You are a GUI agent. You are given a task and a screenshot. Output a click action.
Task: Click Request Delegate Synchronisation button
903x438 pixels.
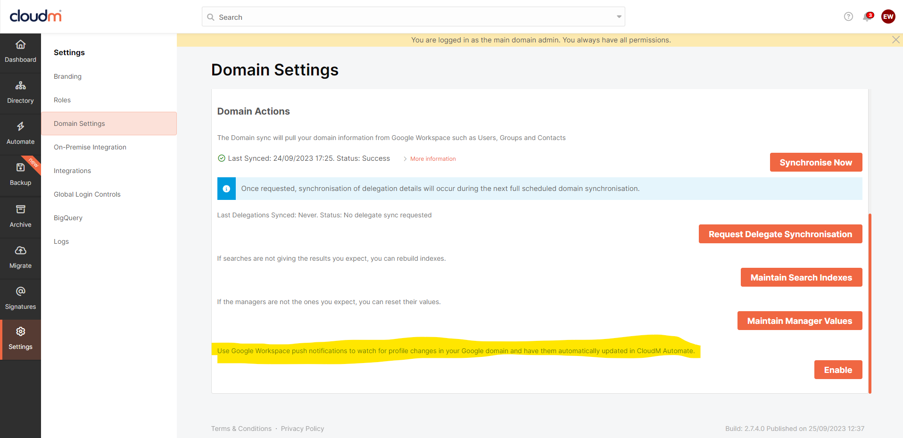pos(780,234)
